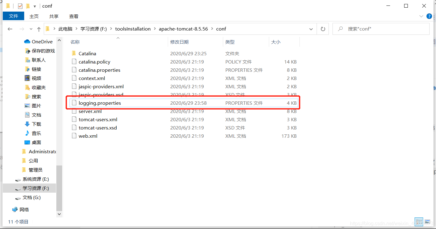Click the new folder icon in title bar
436x229 pixels.
click(x=28, y=6)
